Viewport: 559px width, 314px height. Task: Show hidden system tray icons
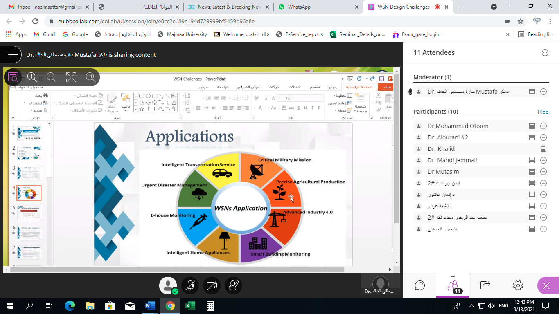(x=472, y=305)
